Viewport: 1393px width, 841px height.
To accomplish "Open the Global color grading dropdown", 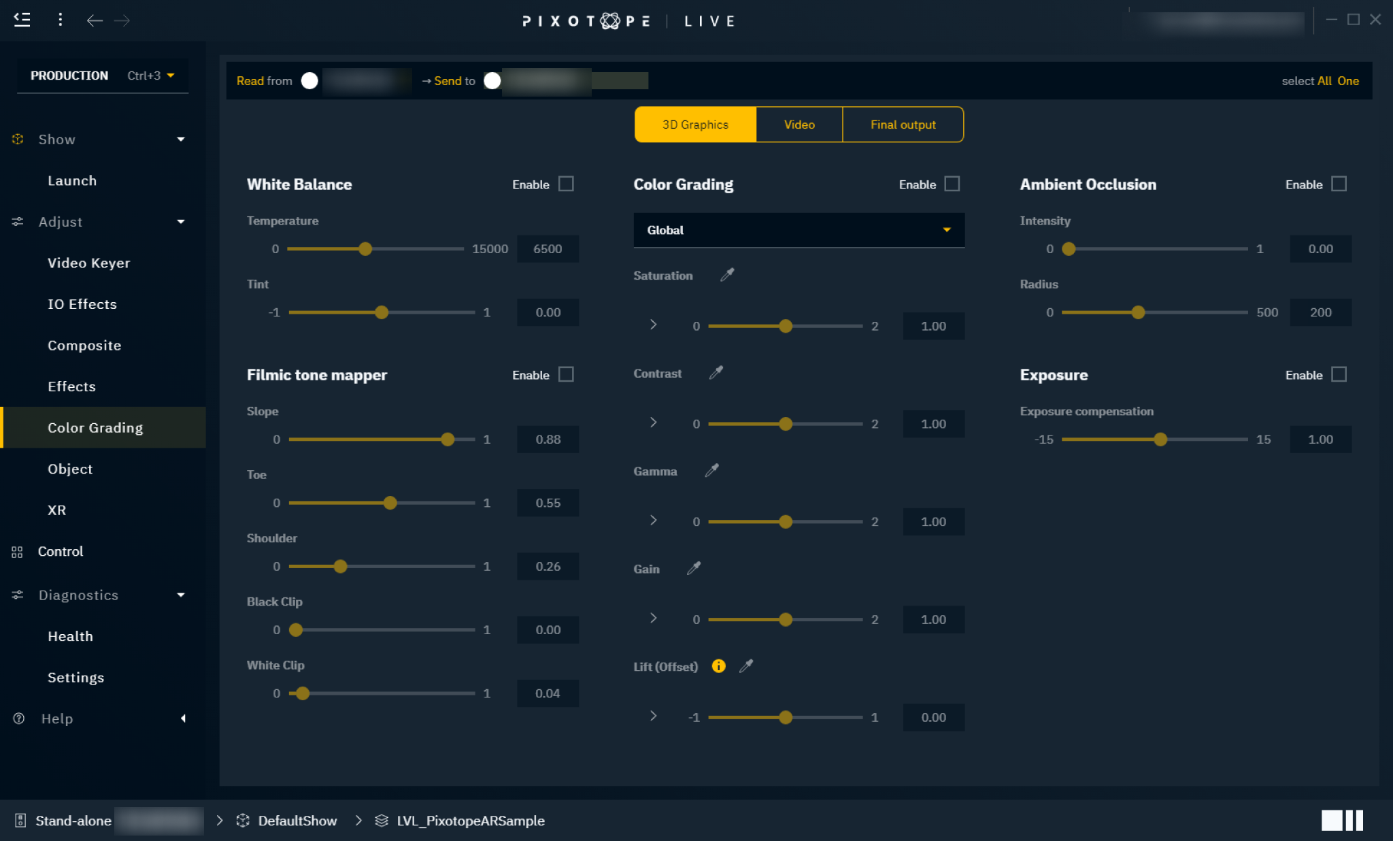I will tap(799, 230).
